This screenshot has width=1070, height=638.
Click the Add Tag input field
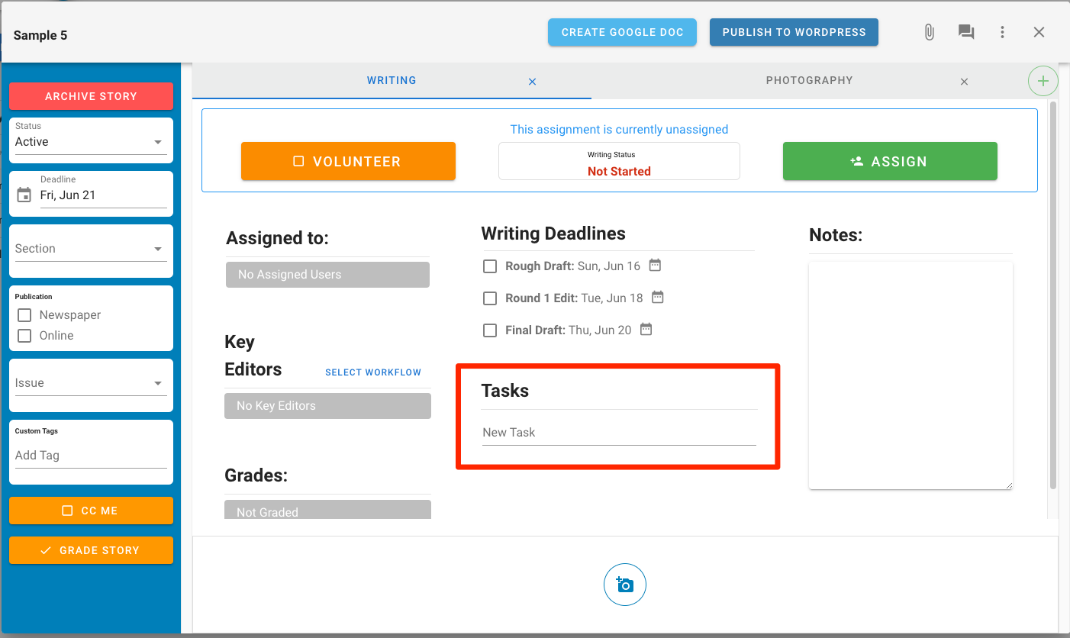(x=91, y=456)
